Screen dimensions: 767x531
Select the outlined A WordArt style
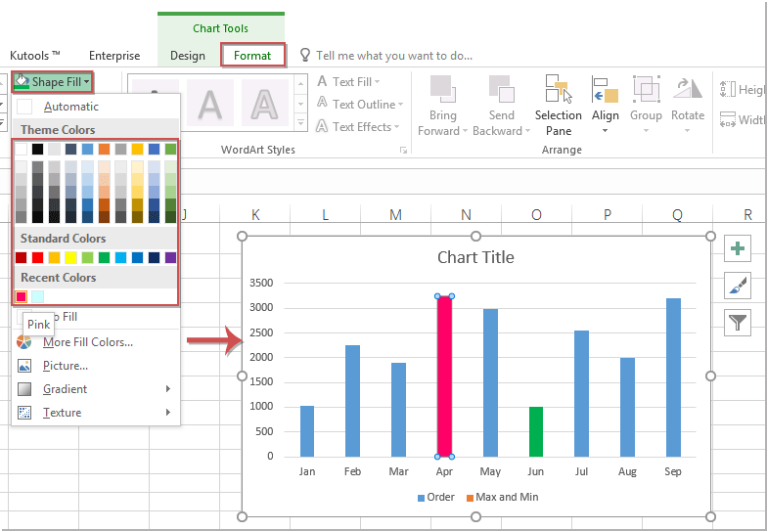[264, 105]
